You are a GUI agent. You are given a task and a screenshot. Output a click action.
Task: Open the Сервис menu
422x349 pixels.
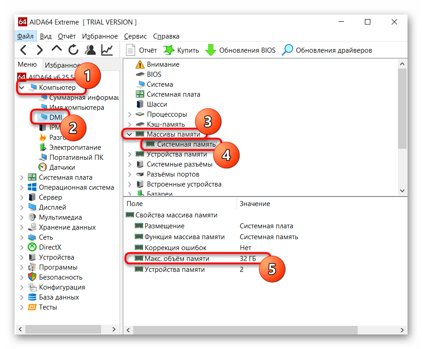pyautogui.click(x=136, y=36)
